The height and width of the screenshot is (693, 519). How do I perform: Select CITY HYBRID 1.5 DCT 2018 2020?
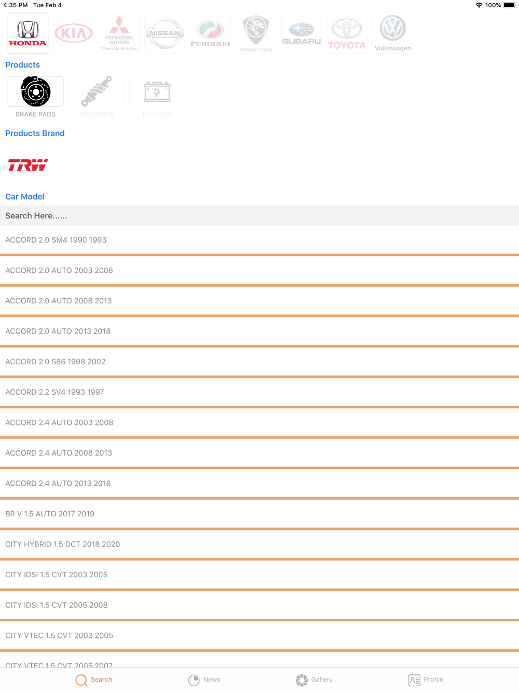tap(259, 544)
